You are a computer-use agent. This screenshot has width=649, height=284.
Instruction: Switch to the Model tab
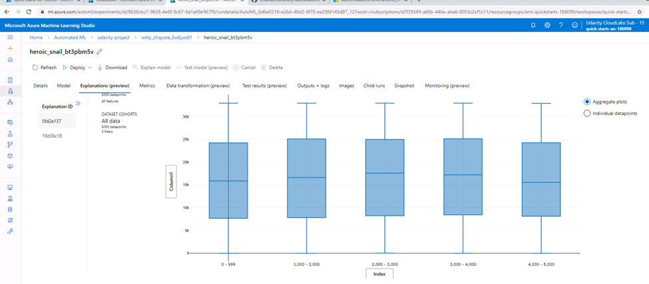[x=64, y=86]
